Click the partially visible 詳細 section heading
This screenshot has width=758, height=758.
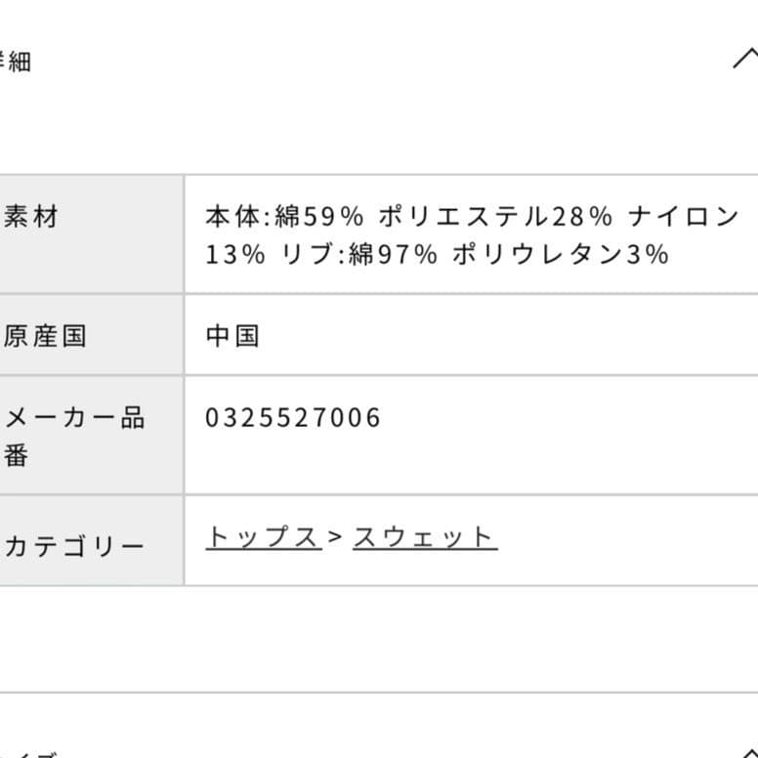[x=14, y=62]
